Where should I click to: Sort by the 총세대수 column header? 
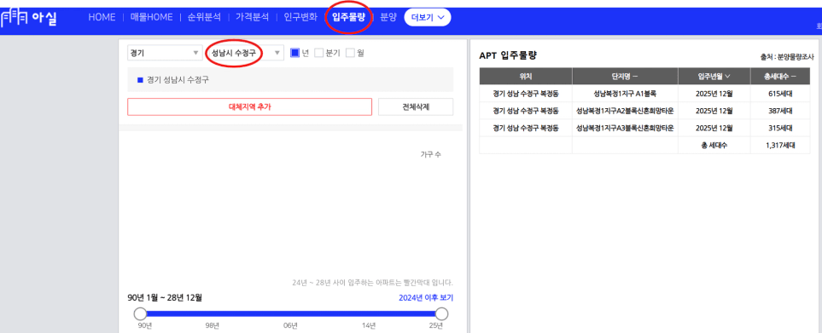coord(780,76)
